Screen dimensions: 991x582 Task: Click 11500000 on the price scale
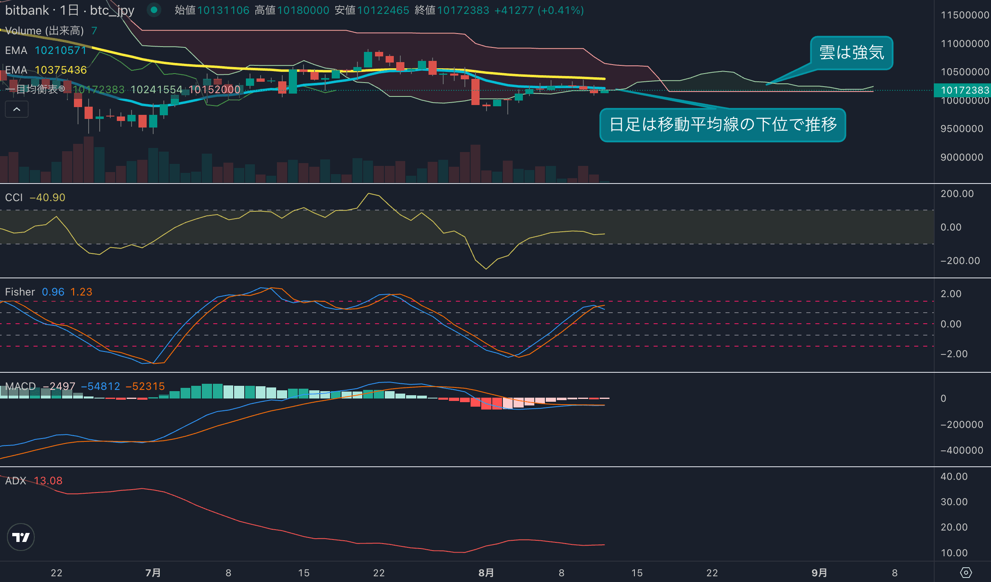(965, 15)
